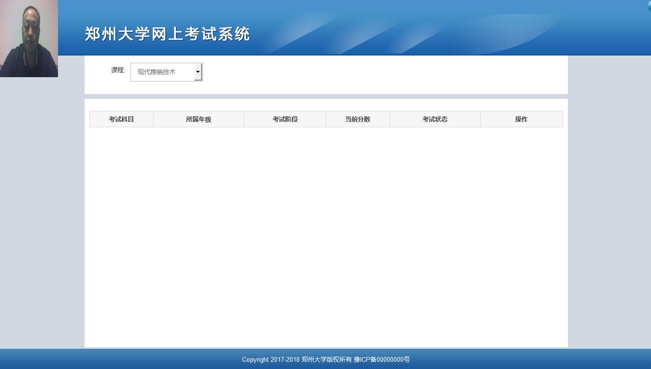
Task: Click the dropdown arrow on the course selector
Action: tap(198, 72)
